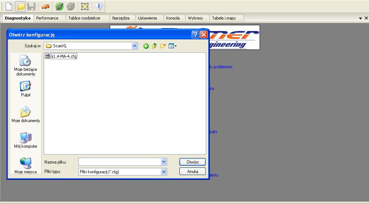Click the link ending in alerts
This screenshot has width=369, height=204.
214,175
